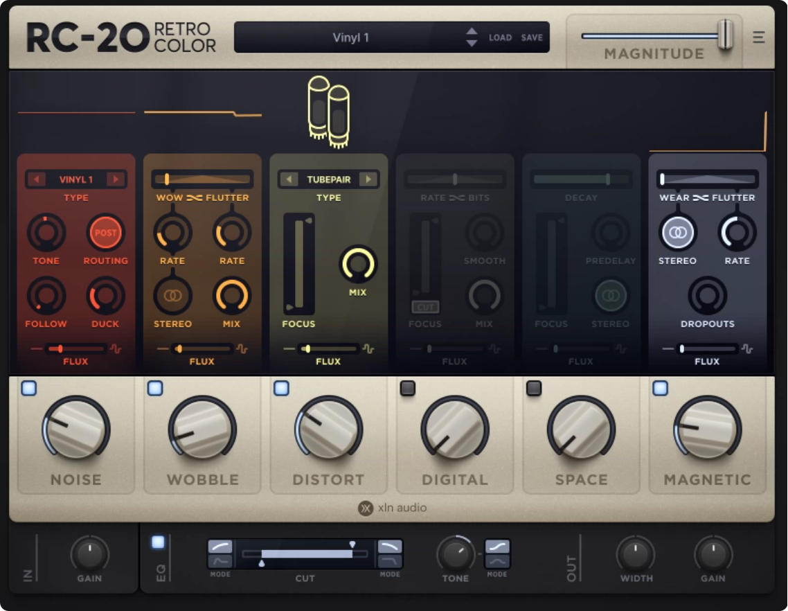
Task: Click the EQ Cut range slider
Action: click(305, 554)
